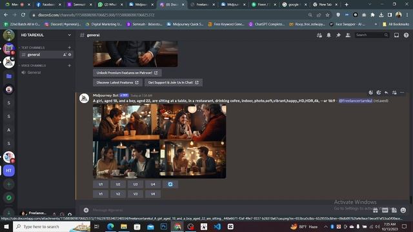413x232 pixels.
Task: Open Get Support & Join Us in Chat
Action: (x=174, y=82)
